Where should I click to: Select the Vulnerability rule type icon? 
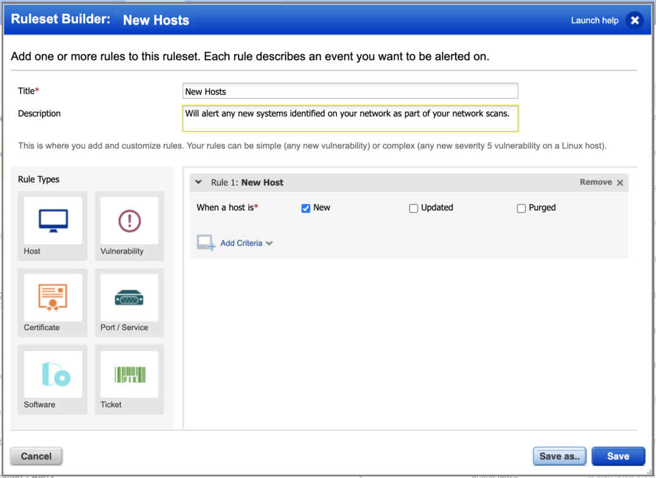pos(129,221)
